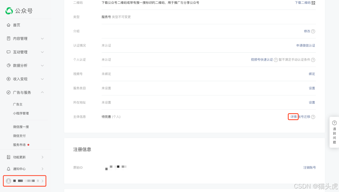The width and height of the screenshot is (339, 192).
Task: Click the 注册信息 section heading
Action: click(82, 150)
